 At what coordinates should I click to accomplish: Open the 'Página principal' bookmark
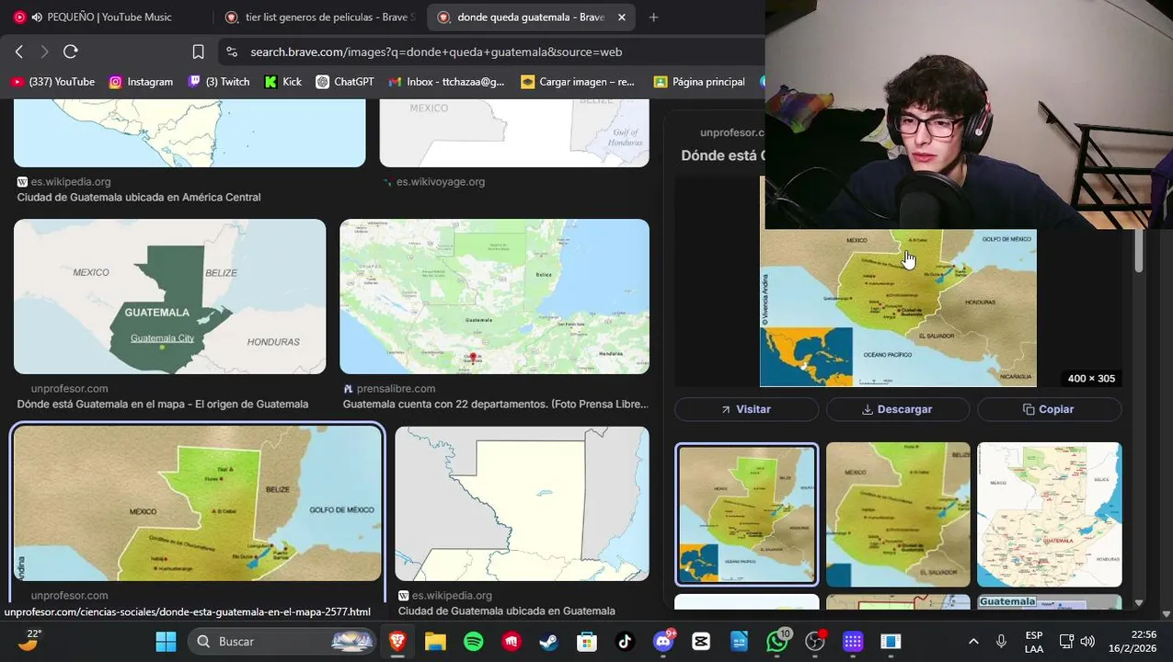(x=699, y=82)
